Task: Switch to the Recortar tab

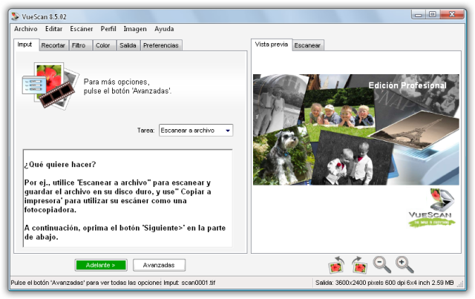Action: coord(53,45)
